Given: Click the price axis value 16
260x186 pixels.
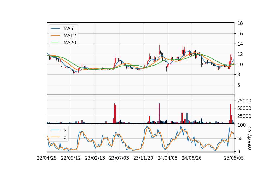Looking at the screenshot, I should [x=240, y=34].
